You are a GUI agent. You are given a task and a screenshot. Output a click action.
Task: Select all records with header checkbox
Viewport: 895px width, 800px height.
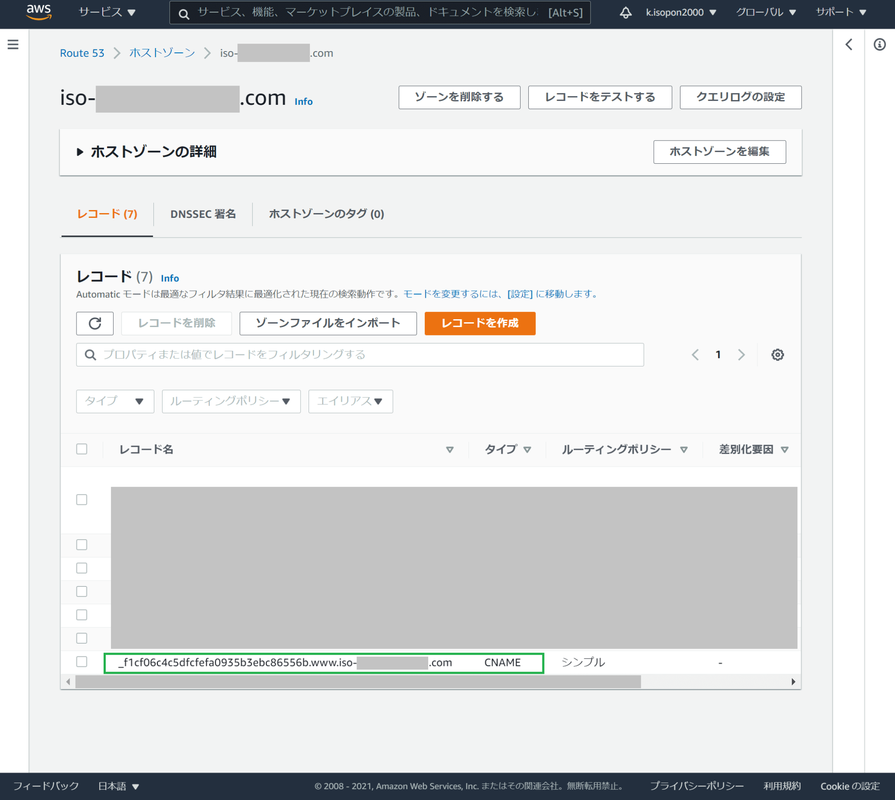click(x=82, y=449)
